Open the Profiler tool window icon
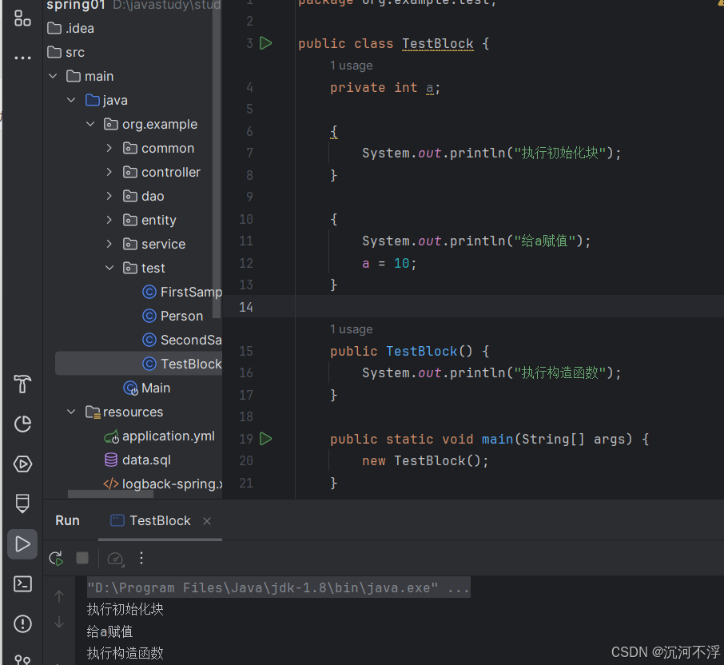 (22, 424)
